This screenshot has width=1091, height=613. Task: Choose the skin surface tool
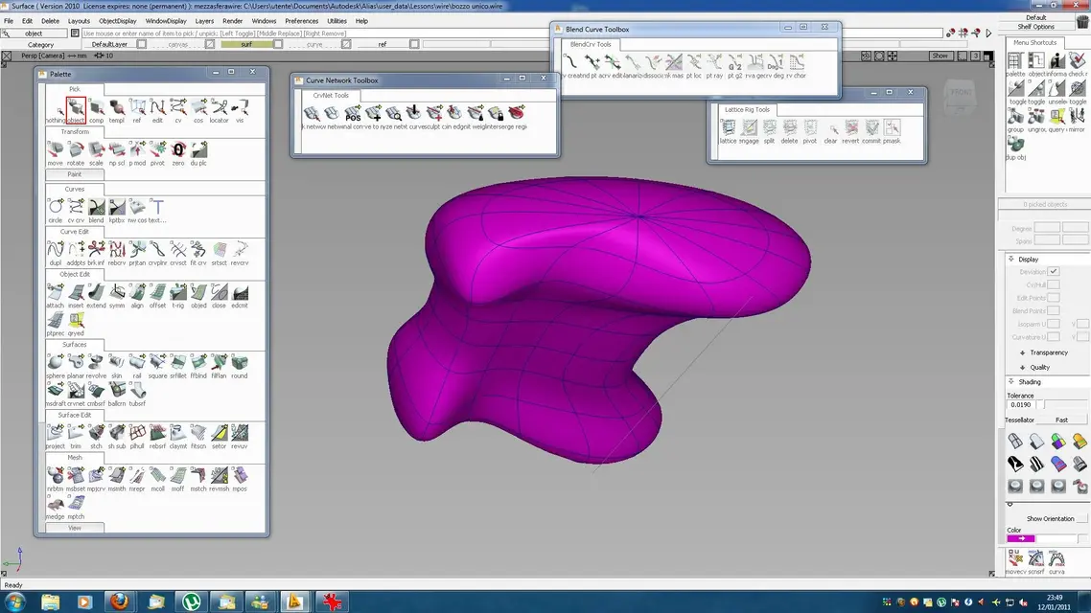tap(116, 365)
